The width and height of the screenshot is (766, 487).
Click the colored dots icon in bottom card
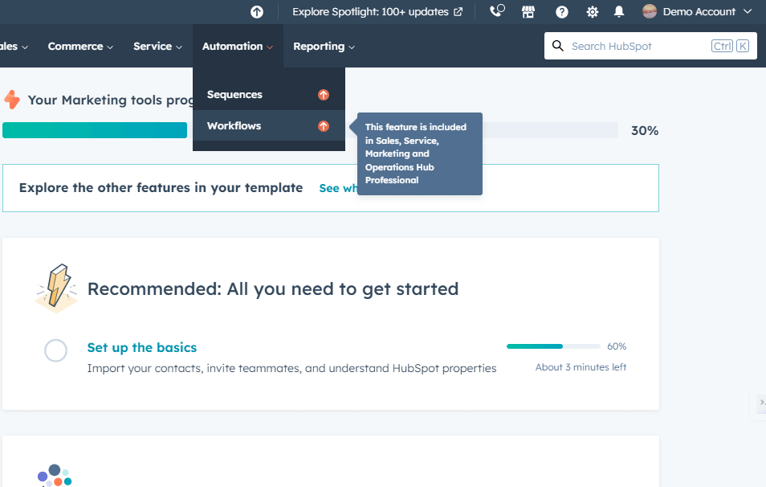tap(55, 475)
